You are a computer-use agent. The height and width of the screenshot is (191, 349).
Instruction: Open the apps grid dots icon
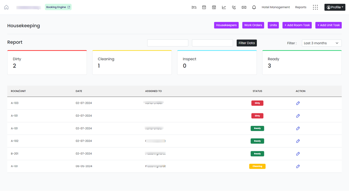pyautogui.click(x=315, y=7)
